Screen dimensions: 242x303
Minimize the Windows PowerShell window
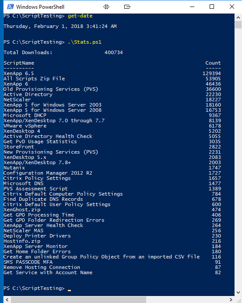pos(192,7)
